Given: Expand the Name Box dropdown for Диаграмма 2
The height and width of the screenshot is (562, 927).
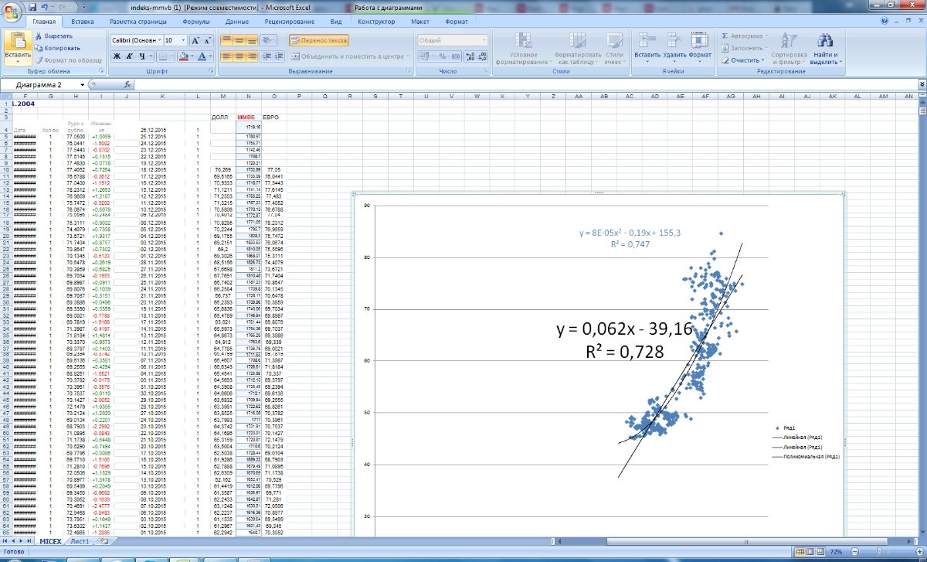Looking at the screenshot, I should click(x=82, y=84).
